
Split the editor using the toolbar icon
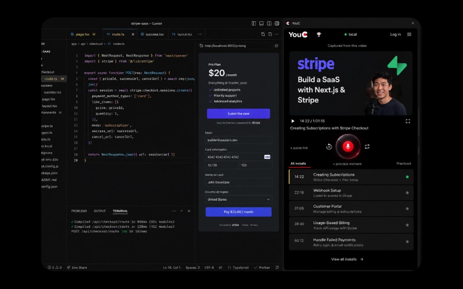[270, 34]
